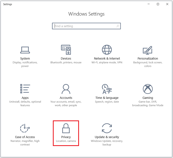Click the Ease of Access label
The width and height of the screenshot is (173, 158).
(25, 137)
